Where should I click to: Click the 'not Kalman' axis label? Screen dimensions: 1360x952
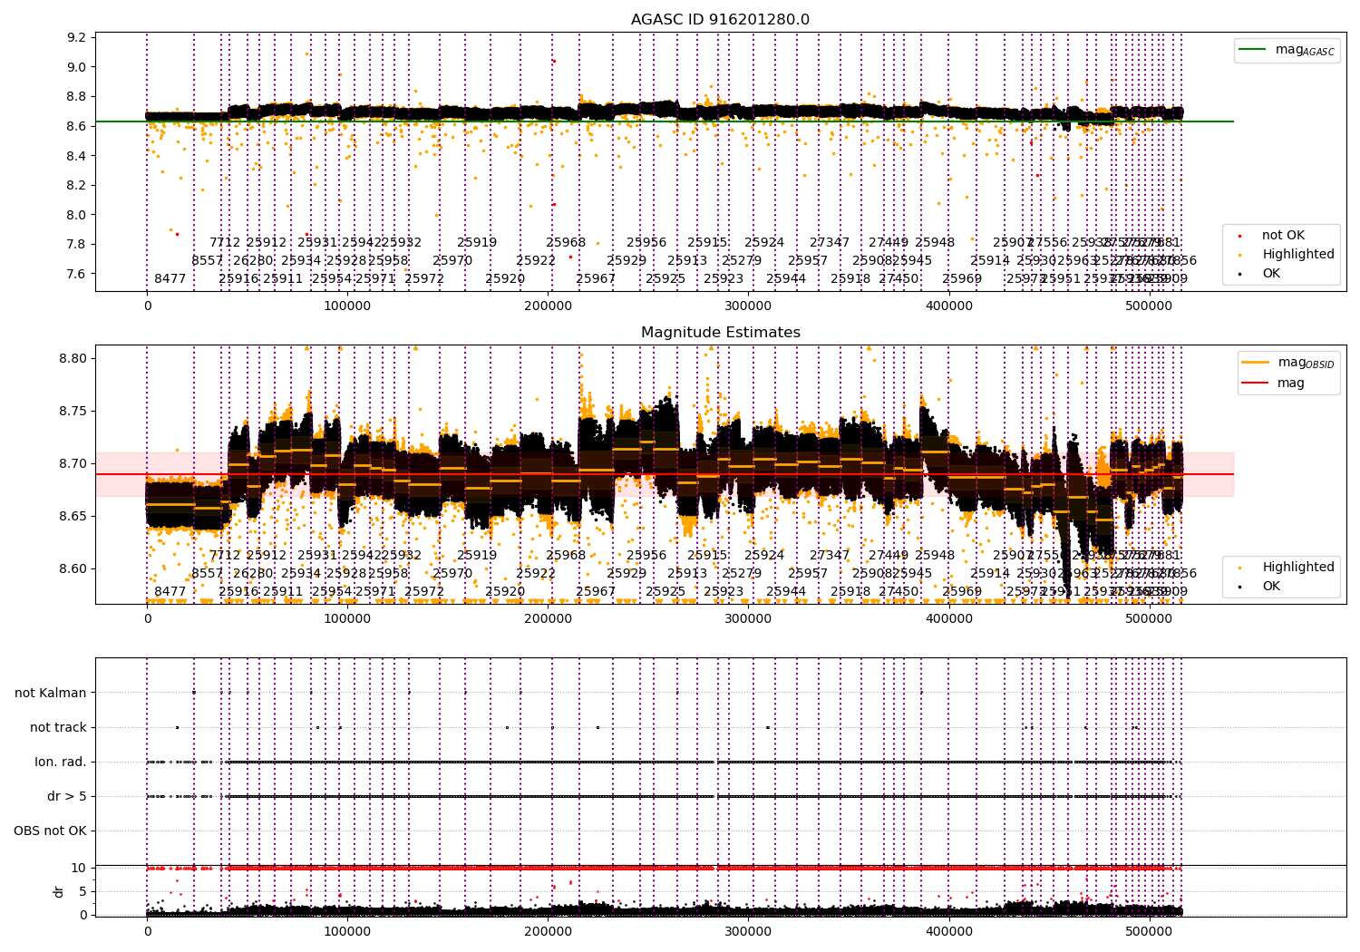coord(51,693)
